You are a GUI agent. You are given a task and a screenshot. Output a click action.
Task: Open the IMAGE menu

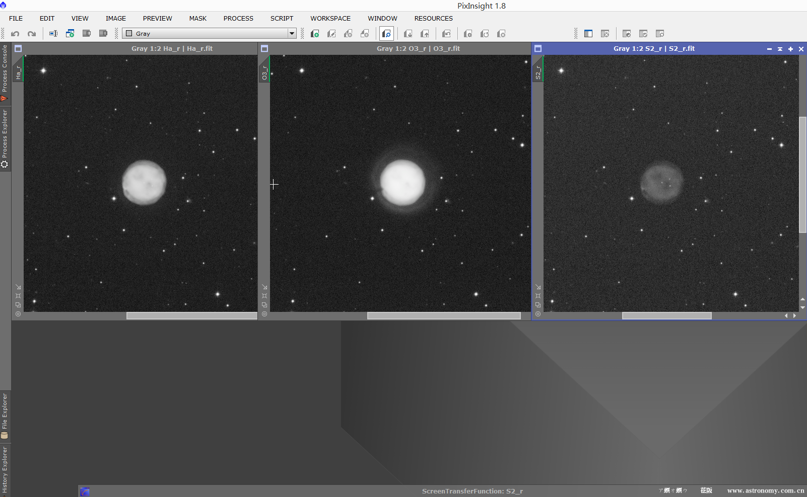pos(116,19)
